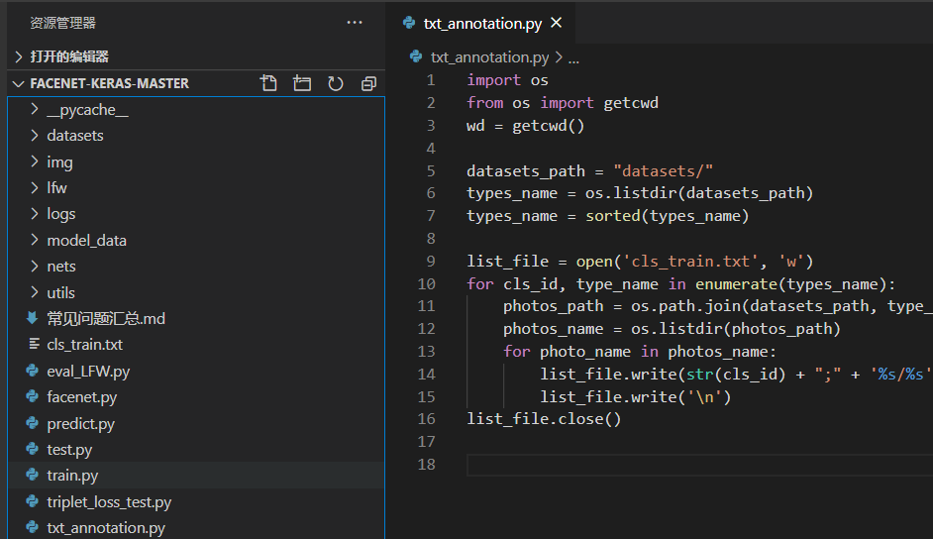Click line number 1 in the gutter
The image size is (933, 539).
point(431,80)
